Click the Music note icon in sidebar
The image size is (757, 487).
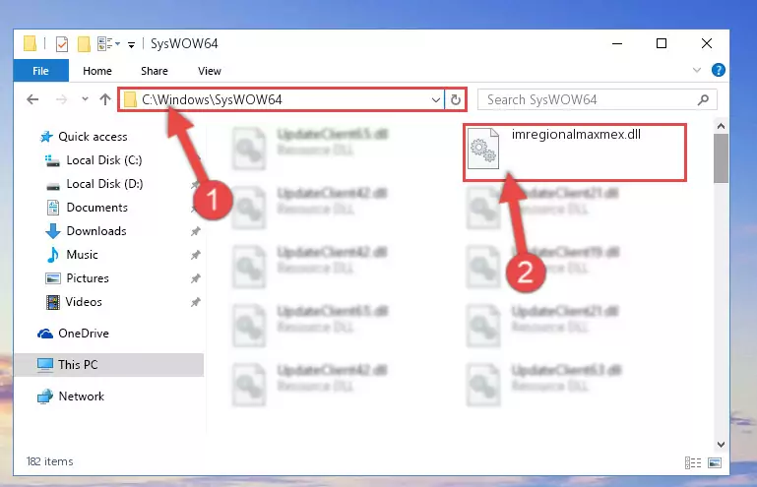pos(52,255)
